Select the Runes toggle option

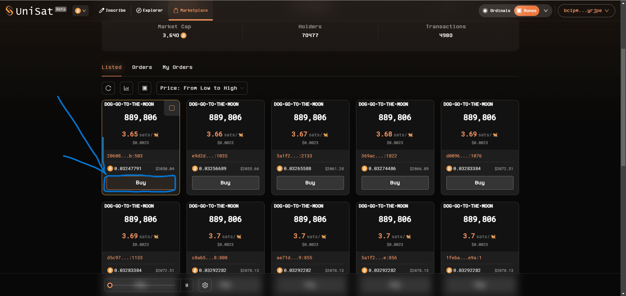(527, 11)
